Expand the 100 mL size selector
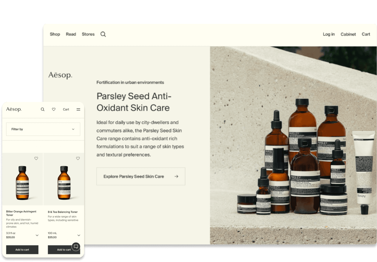377x262 pixels. 79,235
